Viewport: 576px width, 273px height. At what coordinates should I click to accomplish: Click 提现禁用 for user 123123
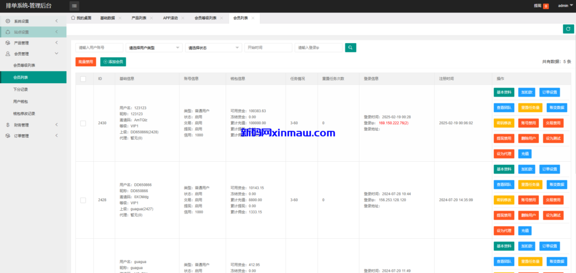(504, 139)
